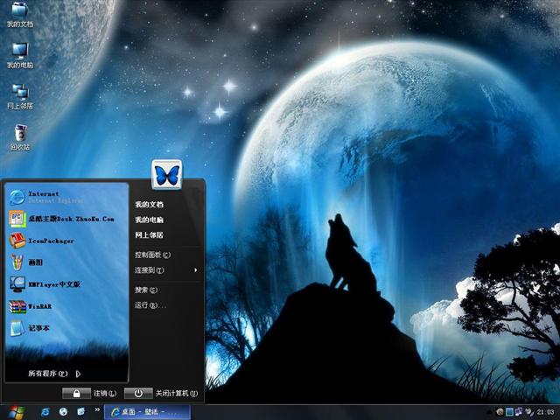Open 运行 run dialog menu entry

coord(150,305)
